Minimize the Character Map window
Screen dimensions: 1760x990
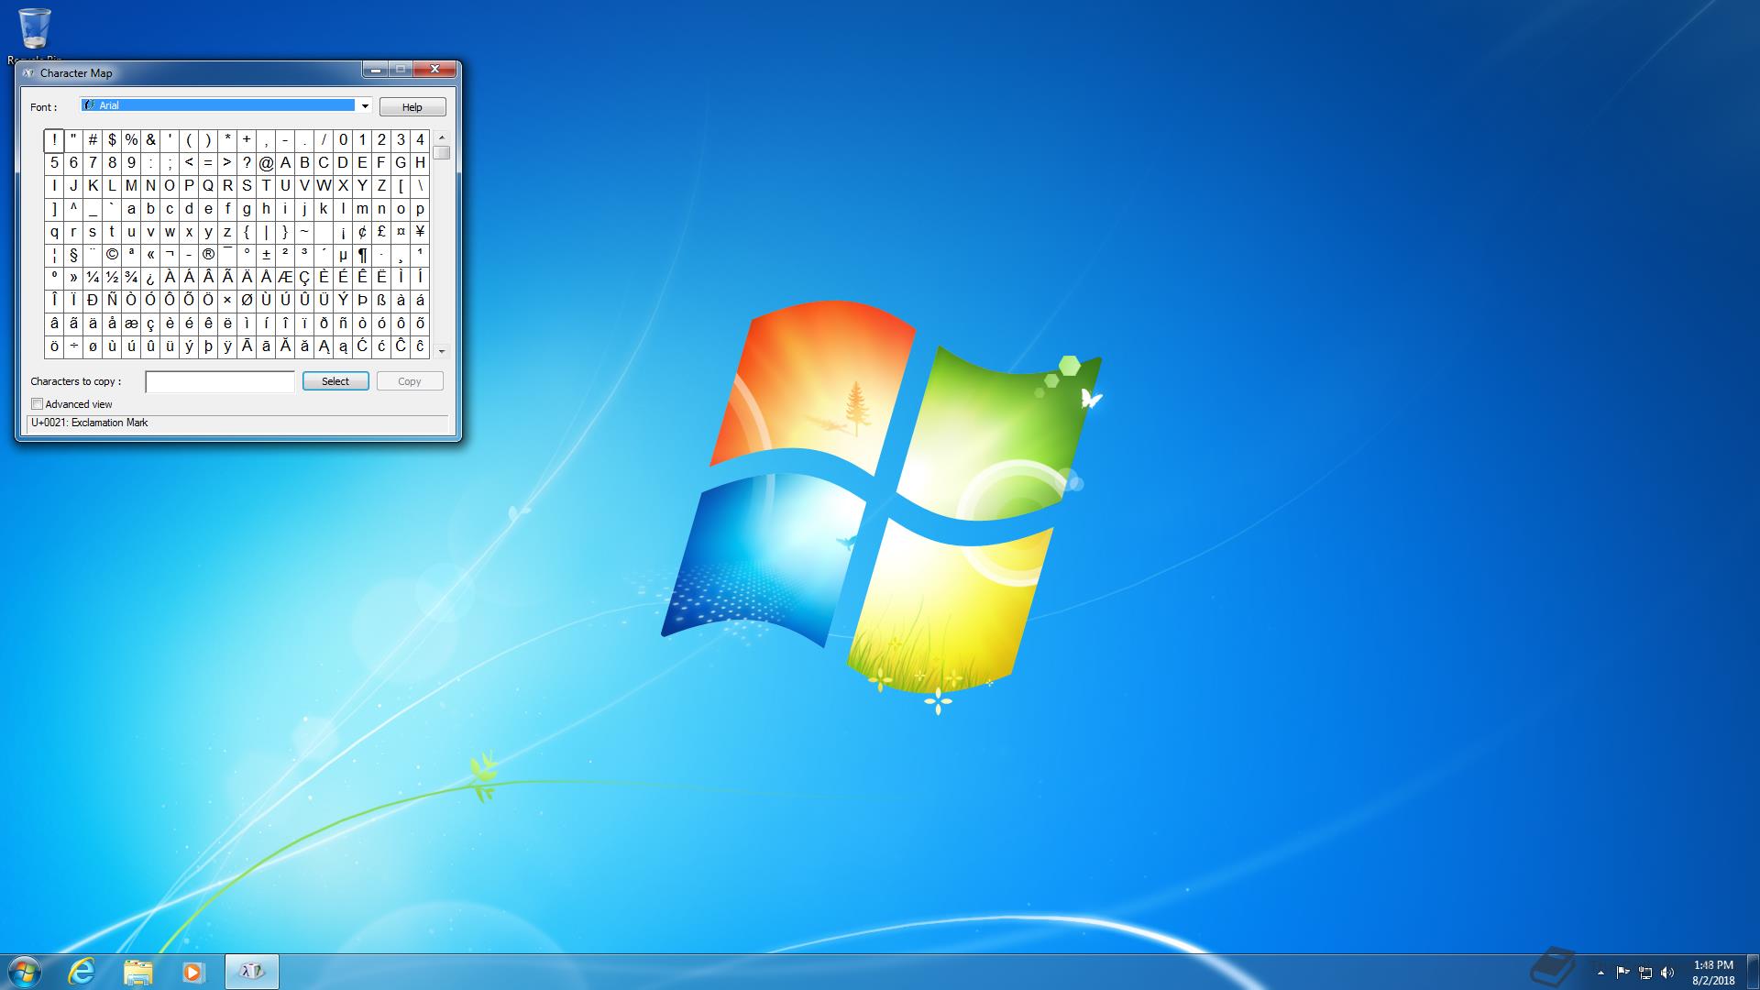[x=375, y=70]
